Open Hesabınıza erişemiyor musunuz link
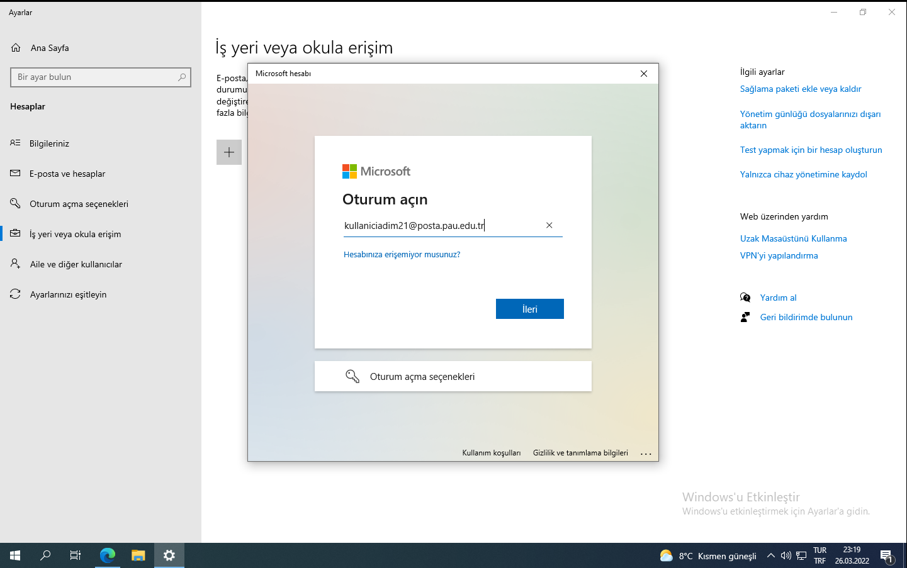Screen dimensions: 907x568 click(402, 255)
